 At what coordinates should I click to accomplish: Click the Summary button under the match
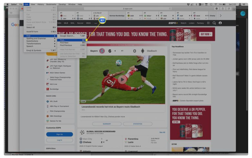(107, 124)
